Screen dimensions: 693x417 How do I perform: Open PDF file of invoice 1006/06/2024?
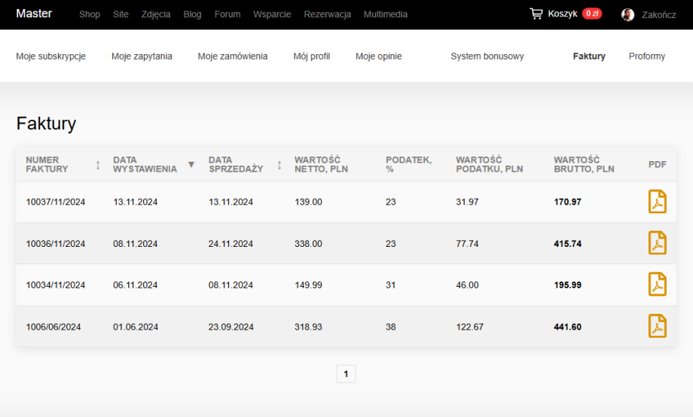(657, 327)
